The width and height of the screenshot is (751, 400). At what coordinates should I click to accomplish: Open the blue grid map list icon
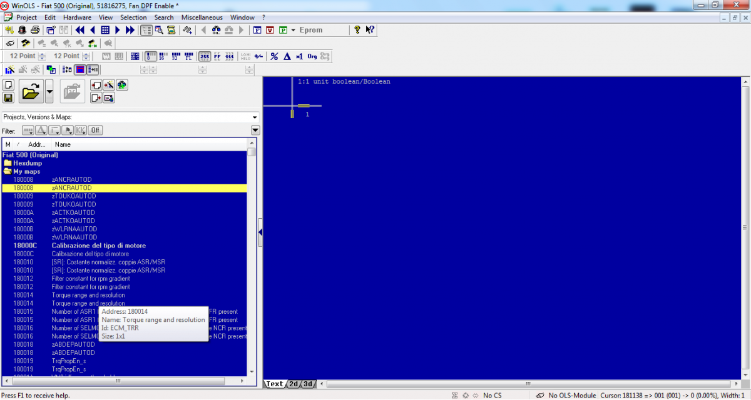105,30
